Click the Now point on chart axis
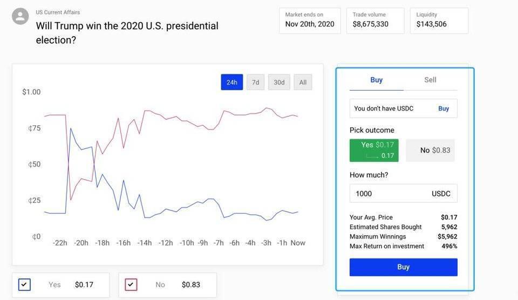The image size is (518, 300). [x=298, y=243]
